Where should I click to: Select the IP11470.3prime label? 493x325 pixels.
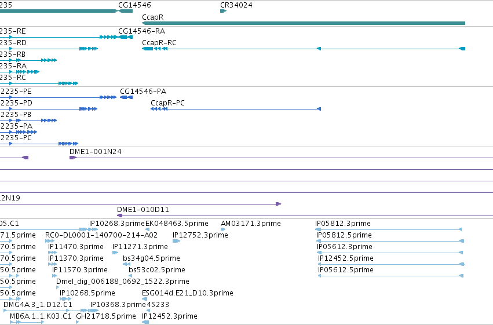tap(76, 247)
